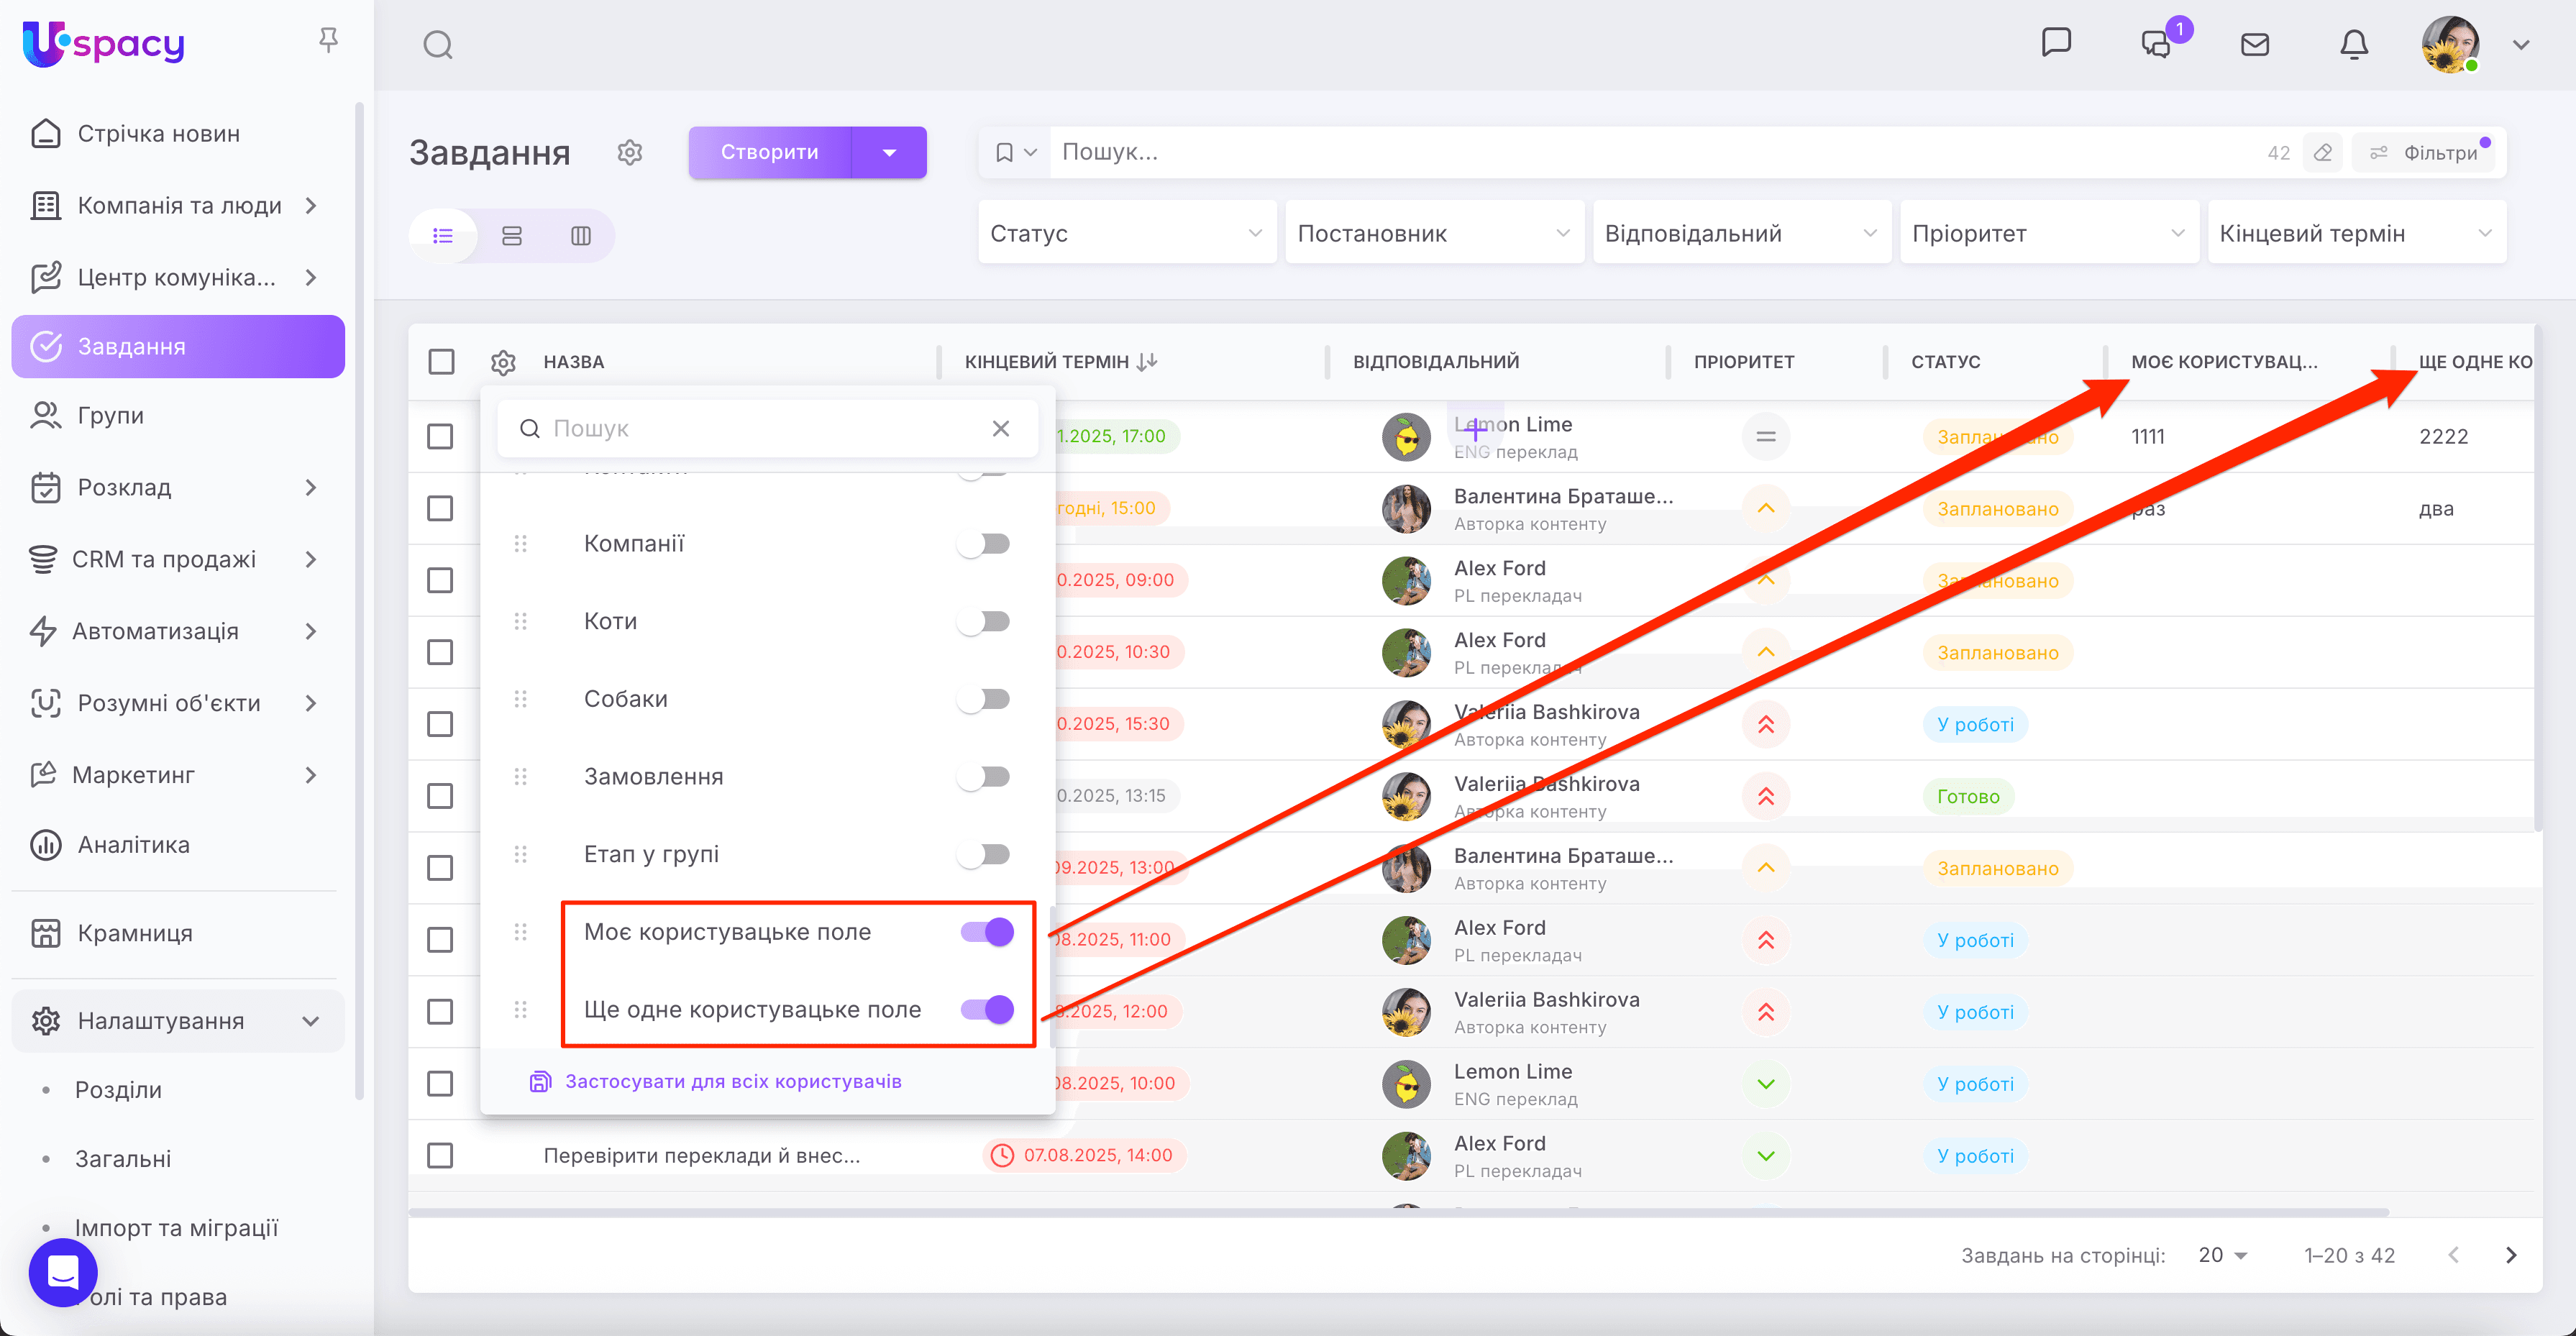Click the Фільтри button

tap(2425, 152)
